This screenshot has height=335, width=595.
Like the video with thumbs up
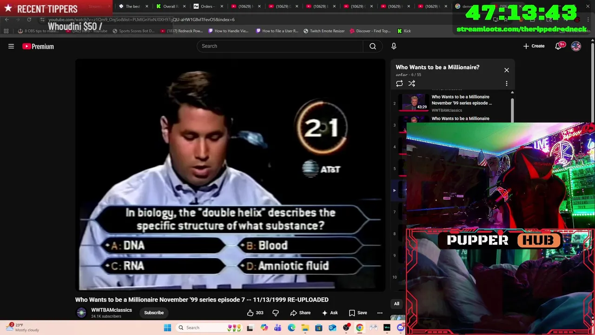pos(255,313)
